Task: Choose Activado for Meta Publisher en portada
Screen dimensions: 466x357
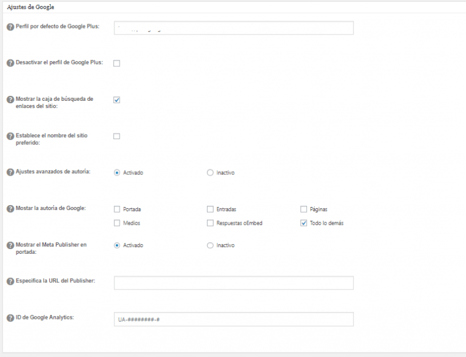Action: 117,245
